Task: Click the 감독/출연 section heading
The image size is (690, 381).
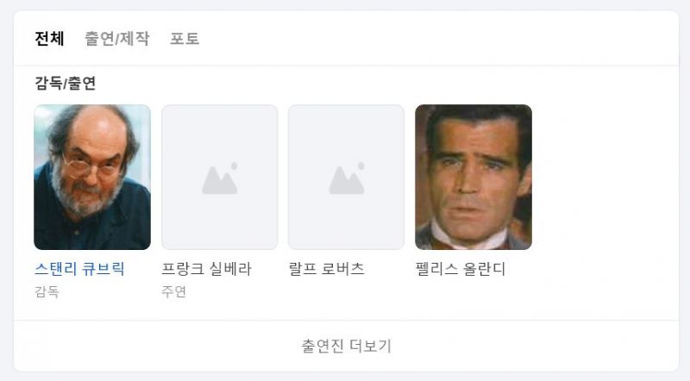Action: point(65,84)
